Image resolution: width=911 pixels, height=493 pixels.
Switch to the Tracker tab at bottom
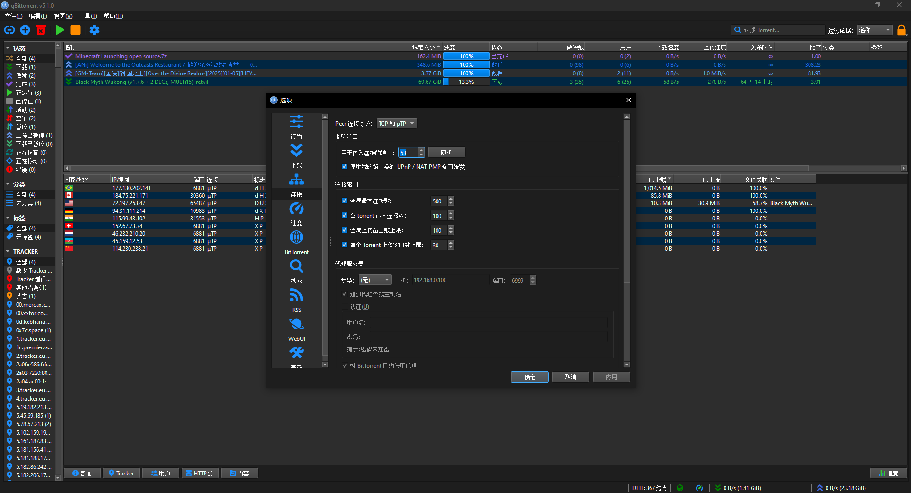coord(121,473)
